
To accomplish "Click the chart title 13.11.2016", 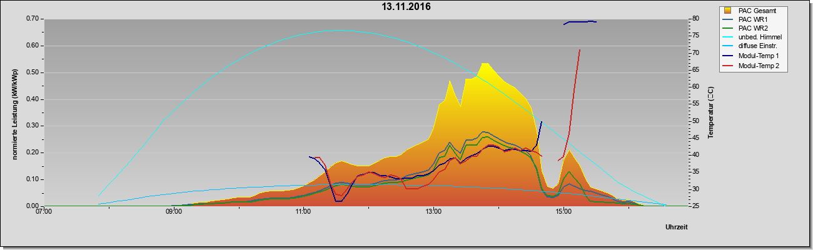I will coord(406,7).
